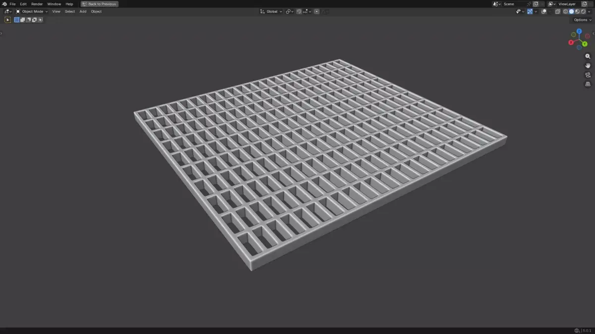
Task: Toggle proportional editing
Action: pyautogui.click(x=316, y=11)
